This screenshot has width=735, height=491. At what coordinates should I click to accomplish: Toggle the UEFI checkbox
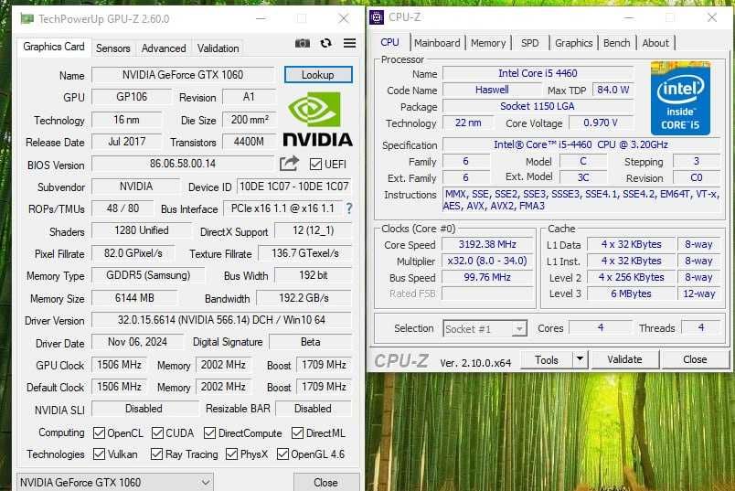(x=315, y=165)
